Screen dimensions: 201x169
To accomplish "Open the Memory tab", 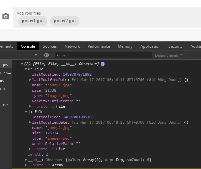I will pos(125,46).
